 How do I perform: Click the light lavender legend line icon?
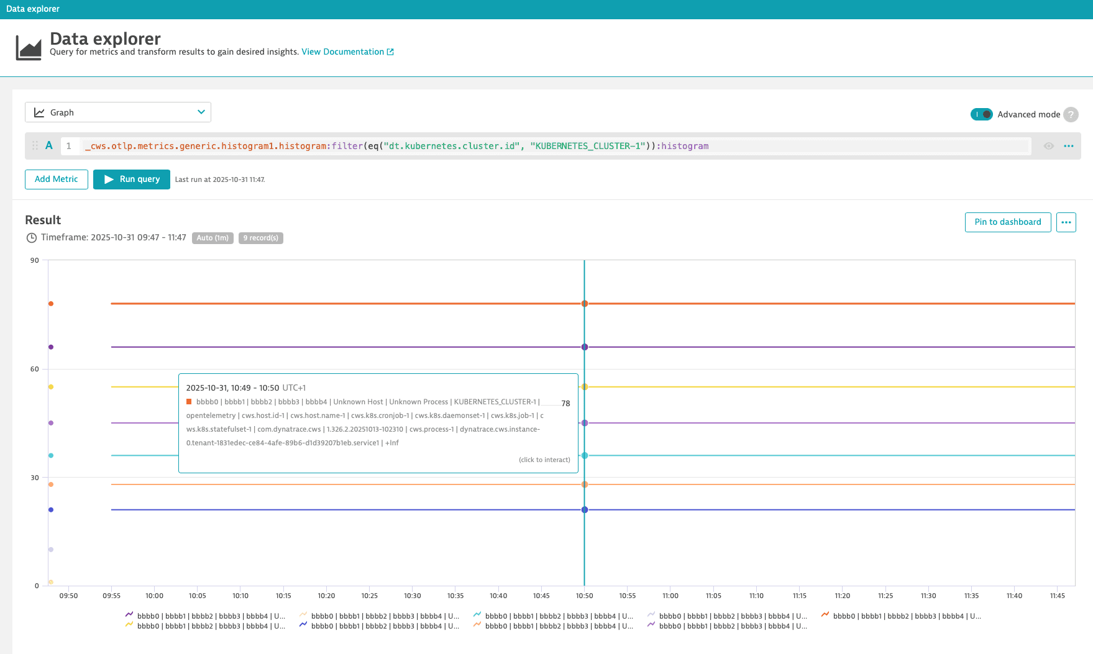651,615
